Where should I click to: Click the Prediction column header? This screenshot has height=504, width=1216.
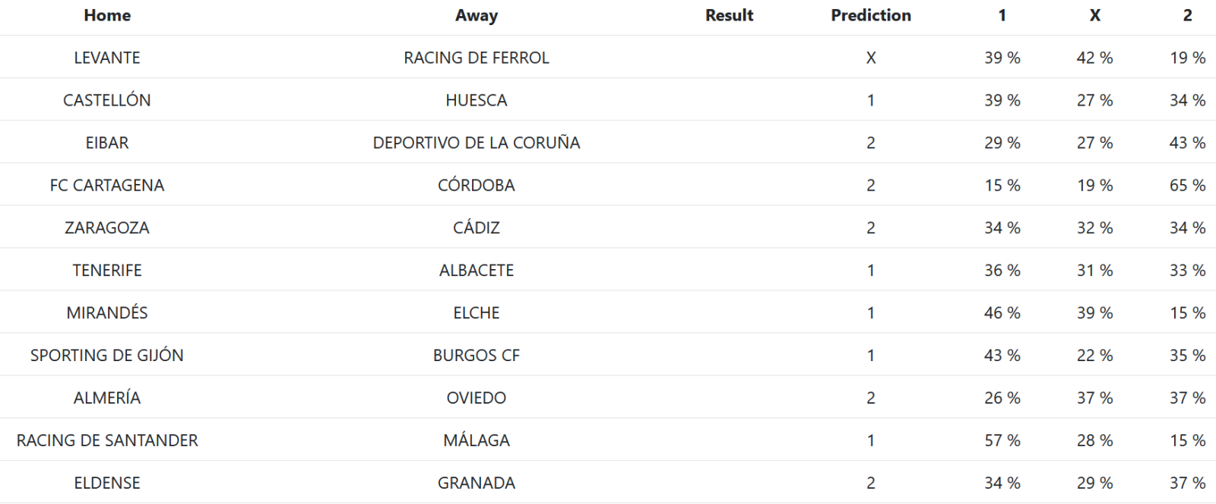(870, 15)
